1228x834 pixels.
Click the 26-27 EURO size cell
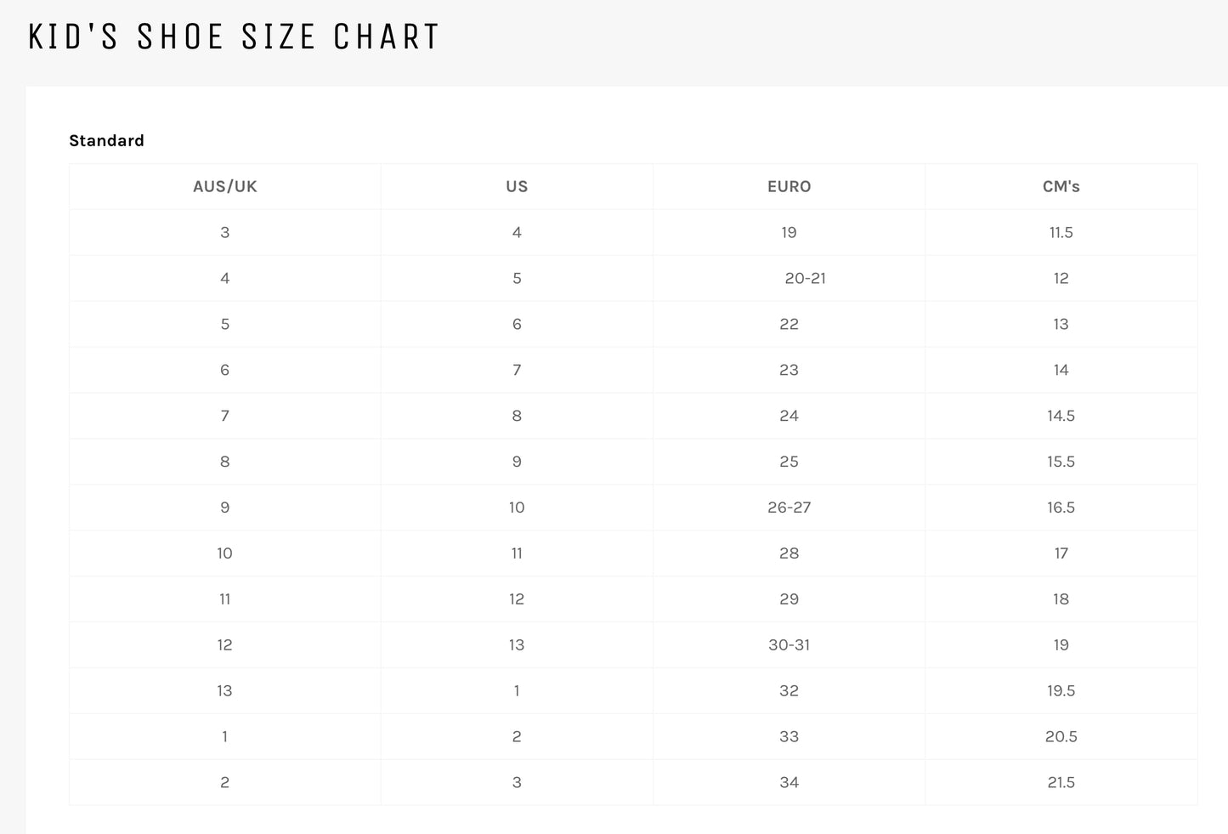[789, 508]
